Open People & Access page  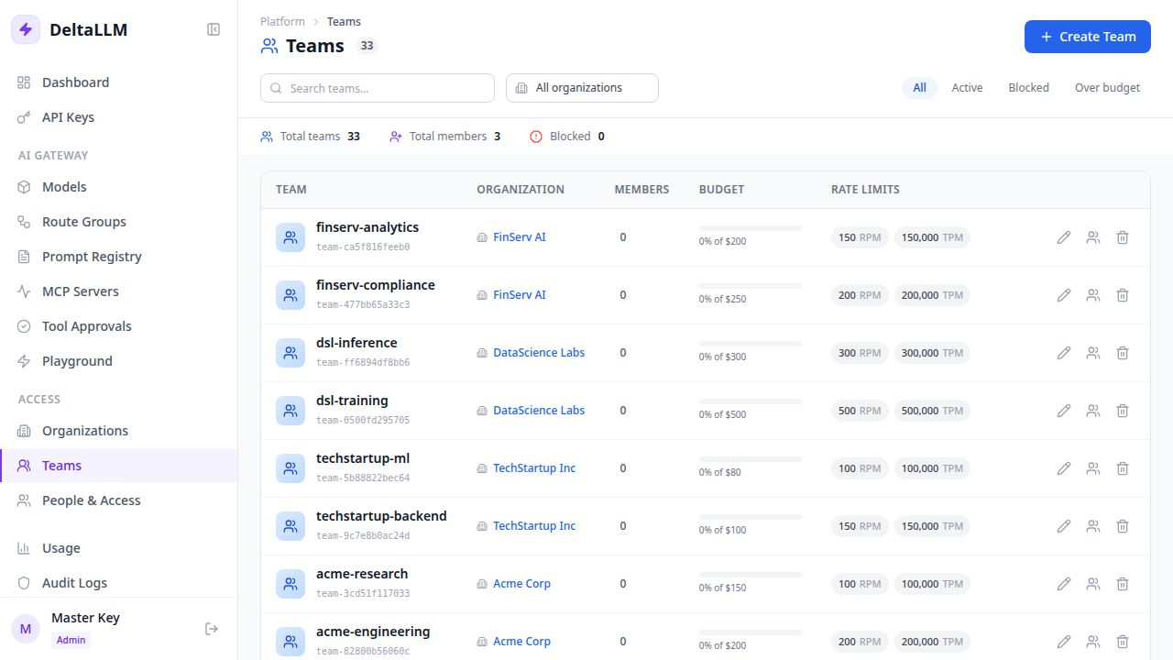coord(119,500)
